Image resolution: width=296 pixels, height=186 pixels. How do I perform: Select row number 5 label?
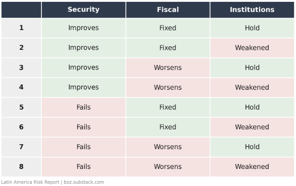click(x=21, y=107)
